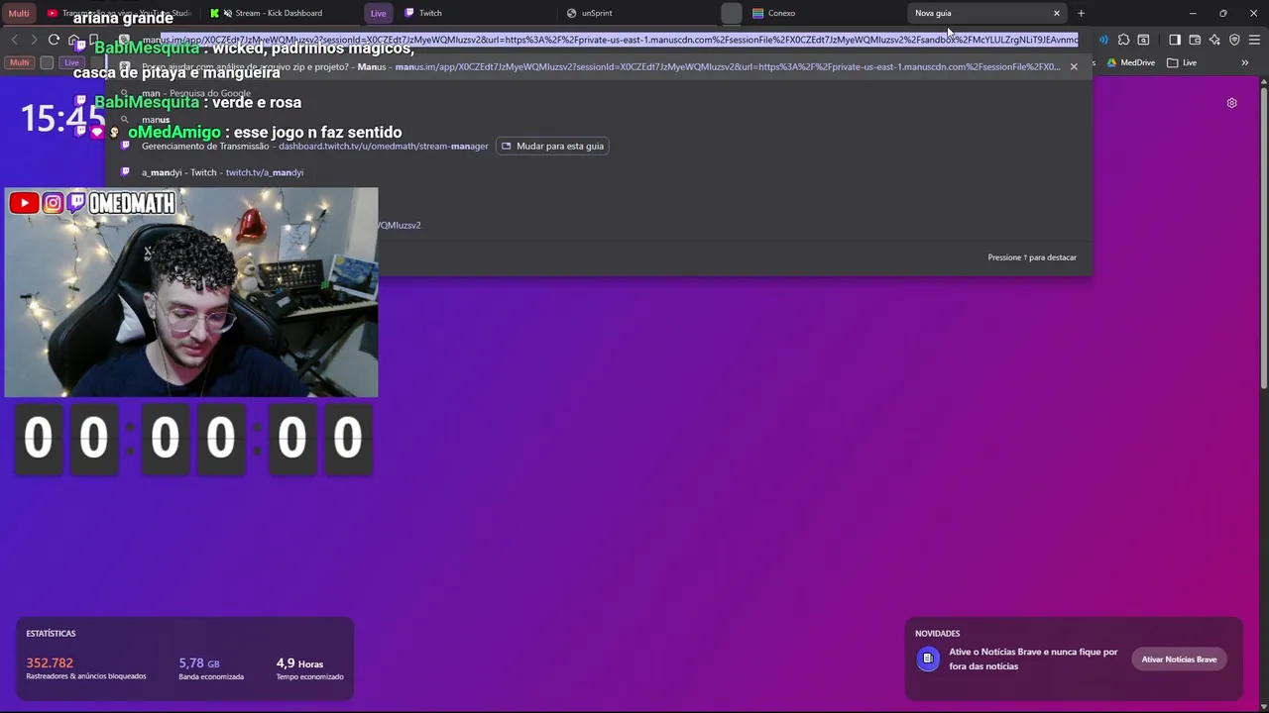Click the Estatísticas card heading
The height and width of the screenshot is (713, 1269).
[51, 633]
